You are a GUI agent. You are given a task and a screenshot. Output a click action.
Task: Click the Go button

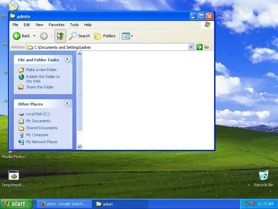click(203, 47)
